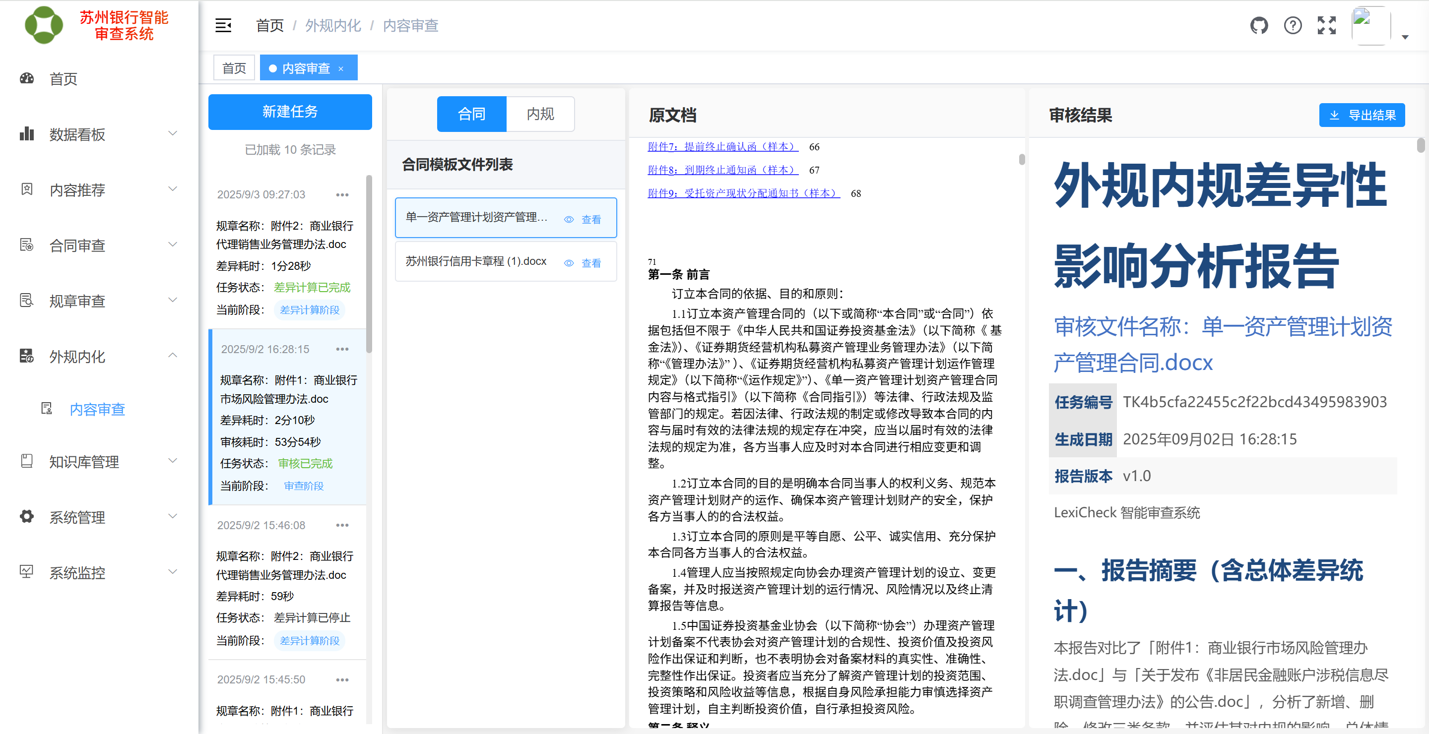Click the 原文档 panel scrollbar thumb
The height and width of the screenshot is (734, 1429).
pyautogui.click(x=1022, y=159)
